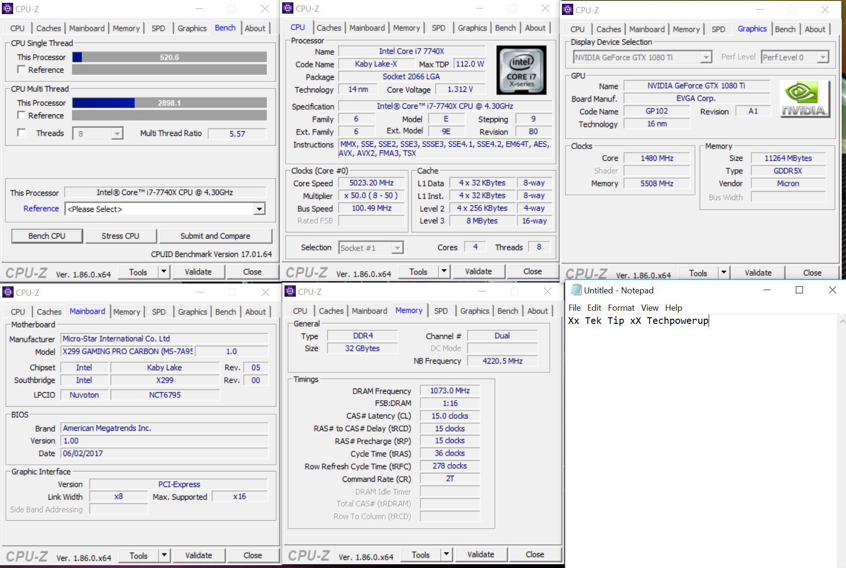Open Notepad File menu
Screen dimensions: 846x568
point(575,308)
